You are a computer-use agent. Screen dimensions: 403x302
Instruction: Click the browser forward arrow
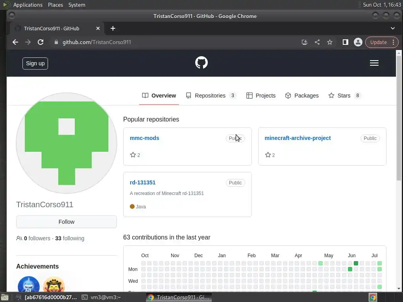pyautogui.click(x=28, y=42)
